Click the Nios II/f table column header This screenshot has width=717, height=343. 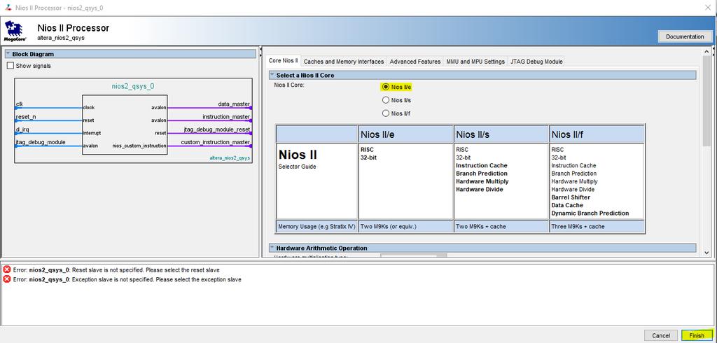click(597, 134)
